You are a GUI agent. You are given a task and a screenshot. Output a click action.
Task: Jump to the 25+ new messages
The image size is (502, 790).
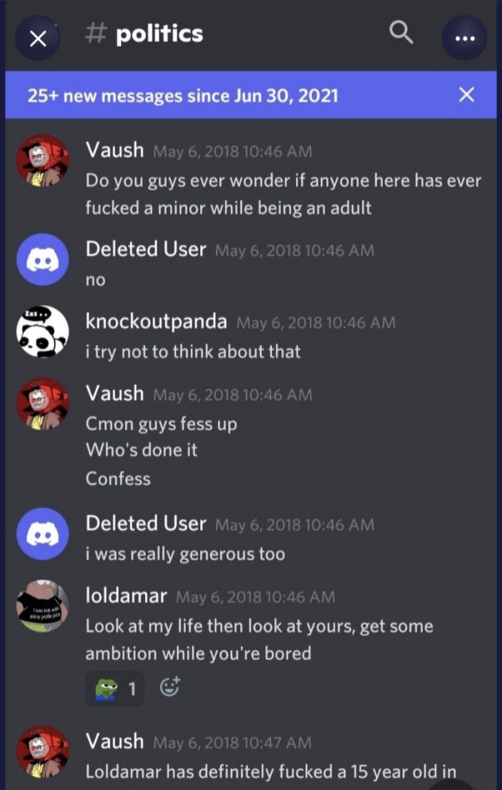click(x=182, y=95)
